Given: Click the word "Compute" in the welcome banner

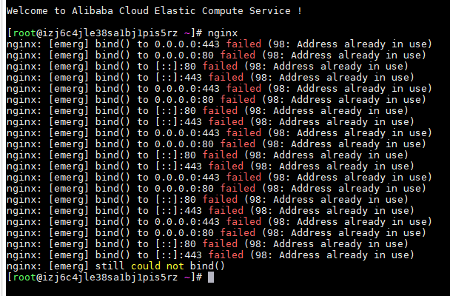Looking at the screenshot, I should [222, 11].
